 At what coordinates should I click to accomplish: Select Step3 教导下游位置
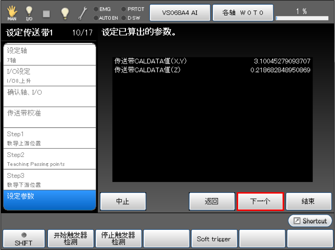tap(50, 179)
